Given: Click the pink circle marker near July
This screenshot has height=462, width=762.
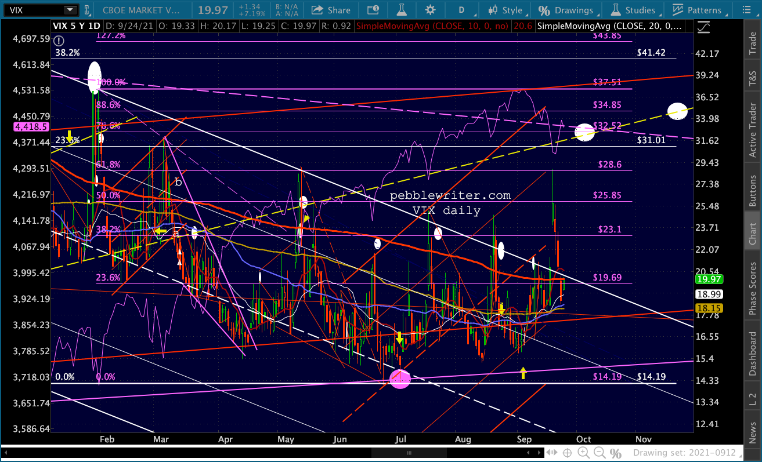Looking at the screenshot, I should pyautogui.click(x=400, y=379).
